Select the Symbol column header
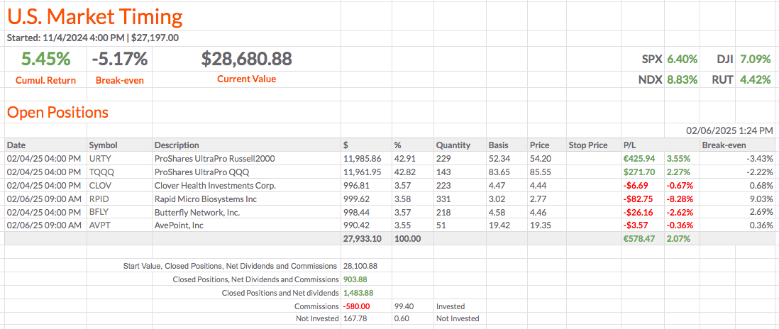This screenshot has height=329, width=779. click(x=103, y=145)
